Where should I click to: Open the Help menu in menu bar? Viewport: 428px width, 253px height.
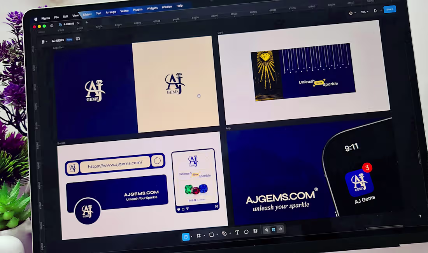tap(179, 6)
